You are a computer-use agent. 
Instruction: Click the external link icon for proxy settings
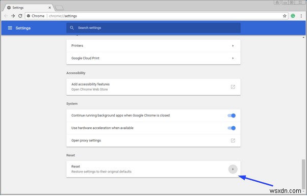tap(233, 141)
